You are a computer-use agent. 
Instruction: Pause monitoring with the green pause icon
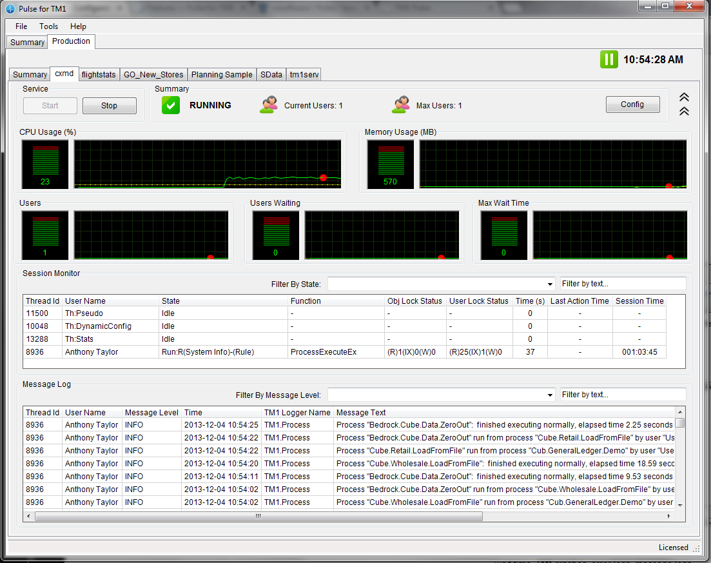(x=609, y=59)
